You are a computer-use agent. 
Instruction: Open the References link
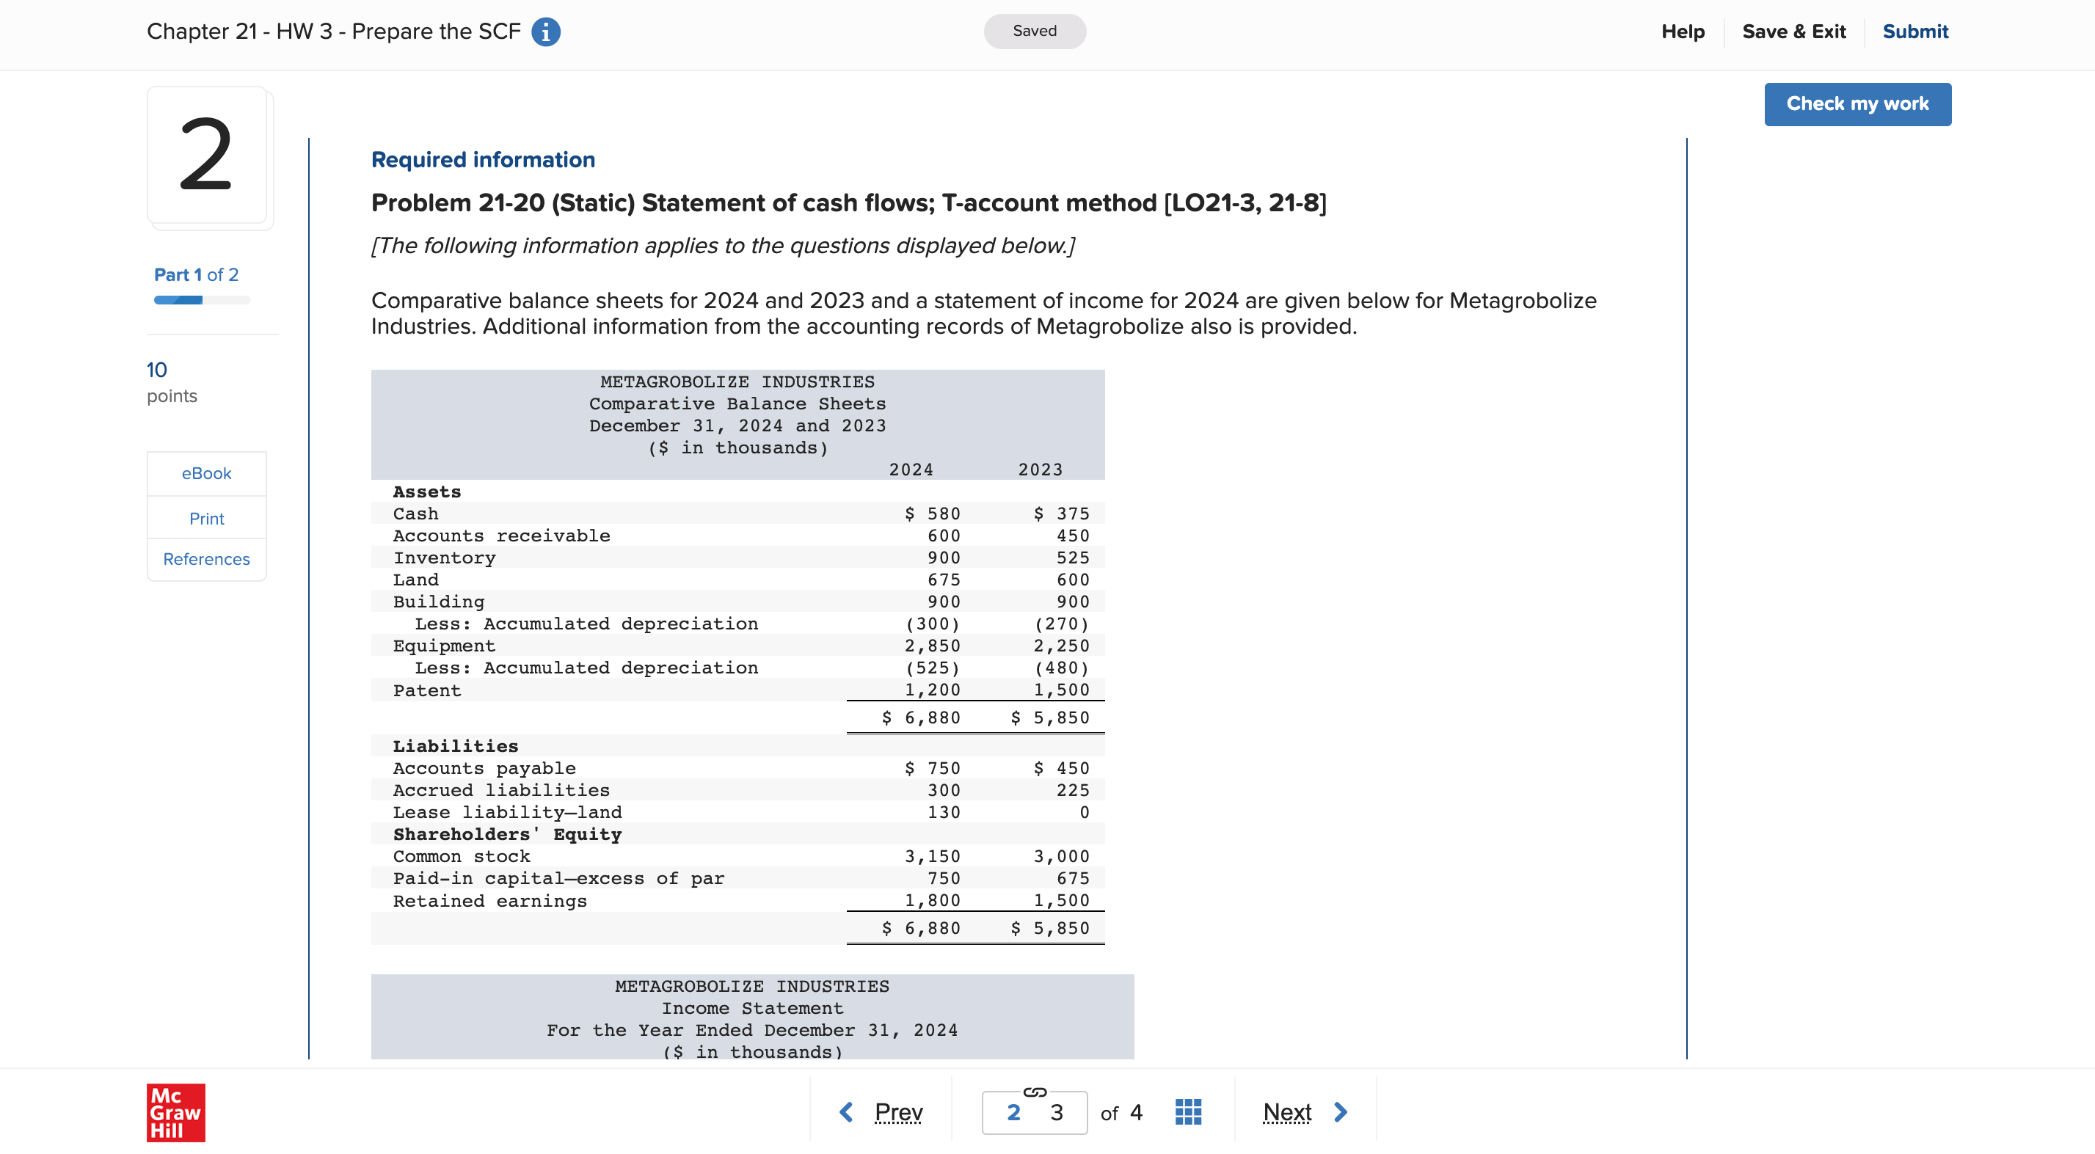[x=205, y=560]
